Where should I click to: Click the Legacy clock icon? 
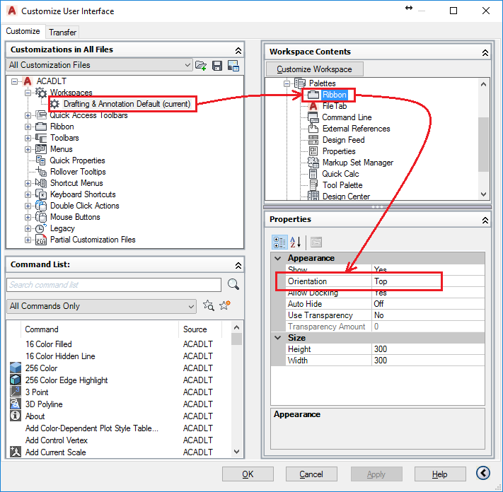[40, 228]
